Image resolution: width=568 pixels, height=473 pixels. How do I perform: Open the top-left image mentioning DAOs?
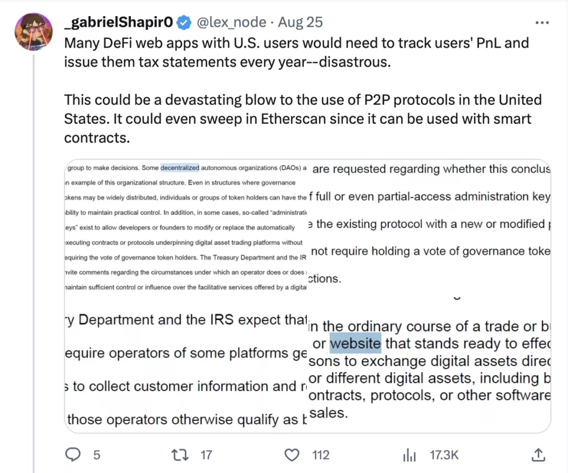tap(186, 227)
